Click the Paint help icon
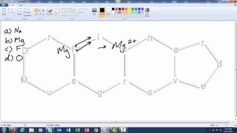This screenshot has height=133, width=237. tap(236, 5)
